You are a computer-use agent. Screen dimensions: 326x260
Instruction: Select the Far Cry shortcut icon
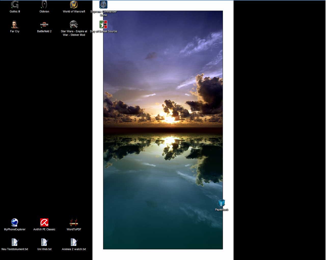pyautogui.click(x=15, y=25)
